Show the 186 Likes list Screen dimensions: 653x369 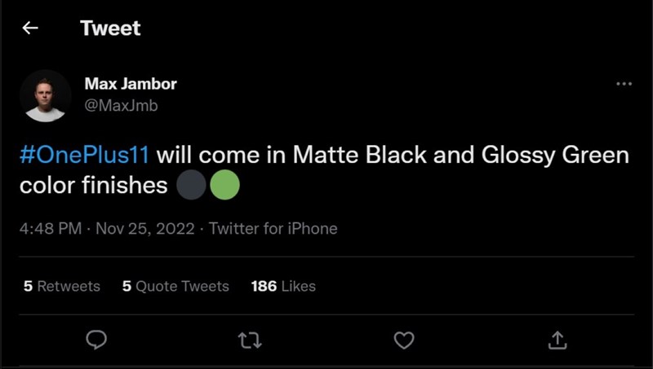[283, 286]
